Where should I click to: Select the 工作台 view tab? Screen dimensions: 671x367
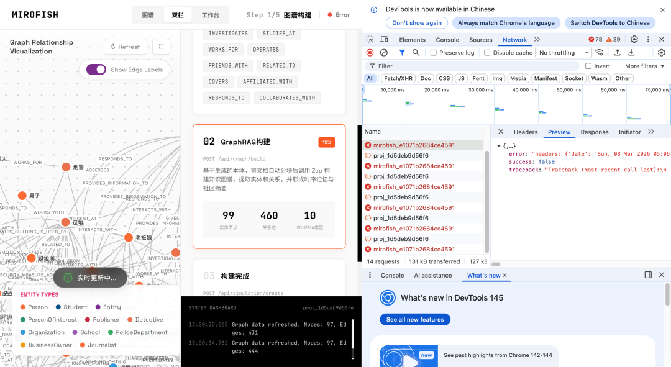click(210, 15)
